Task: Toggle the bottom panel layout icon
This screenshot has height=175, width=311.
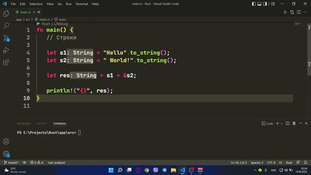Action: coord(259,4)
